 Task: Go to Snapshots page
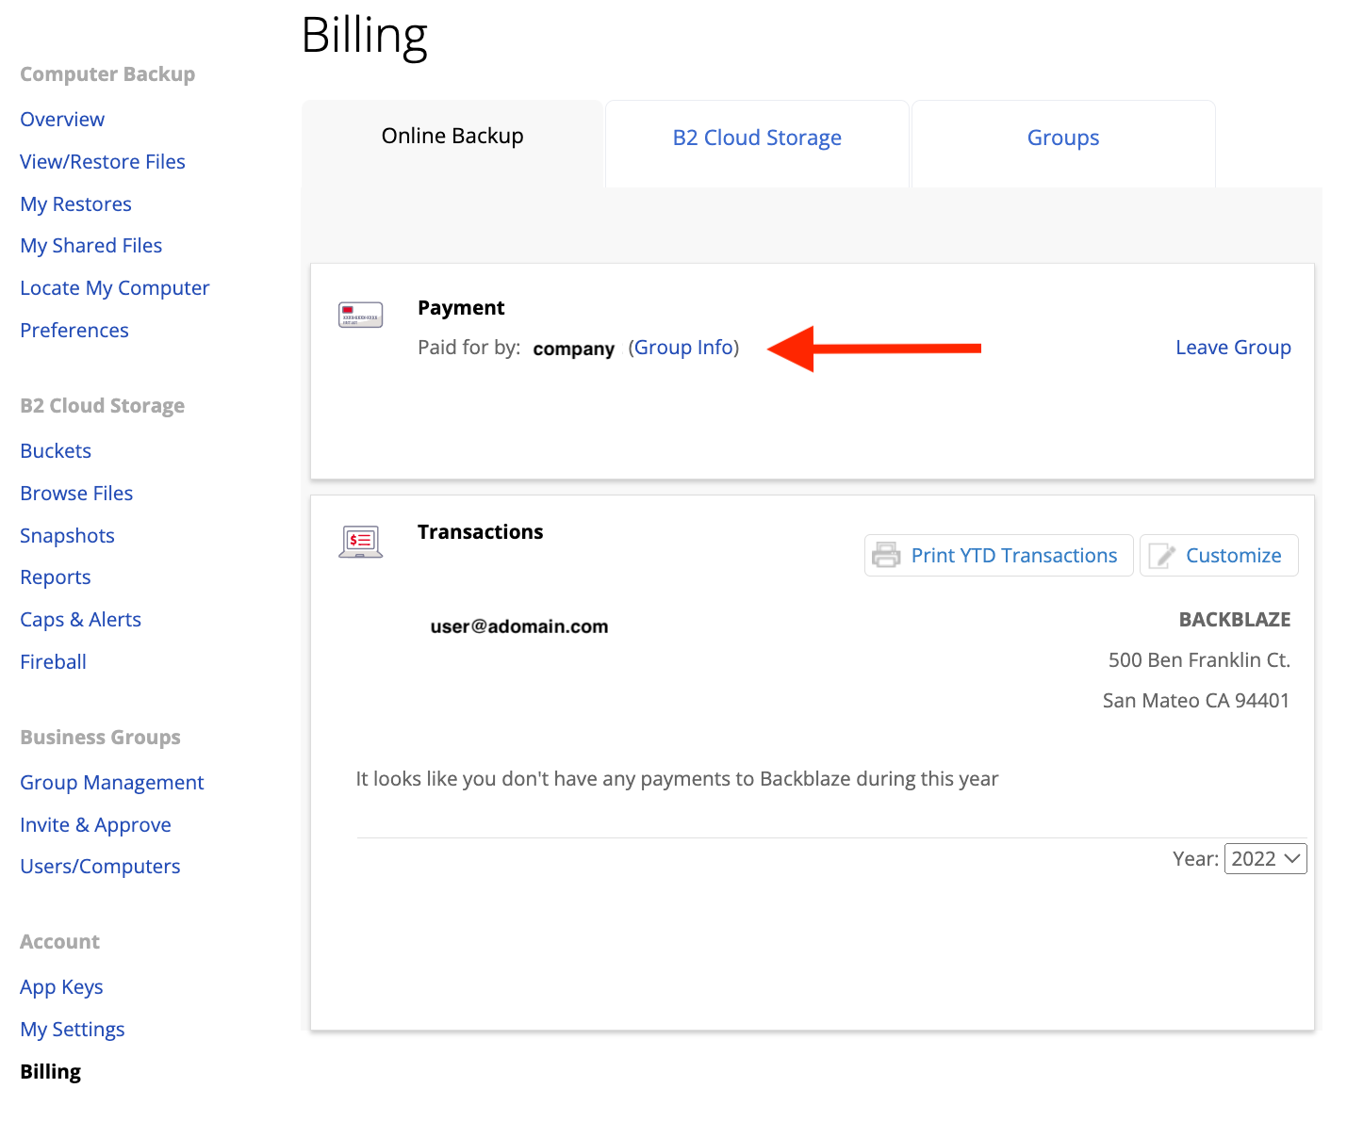pos(67,536)
